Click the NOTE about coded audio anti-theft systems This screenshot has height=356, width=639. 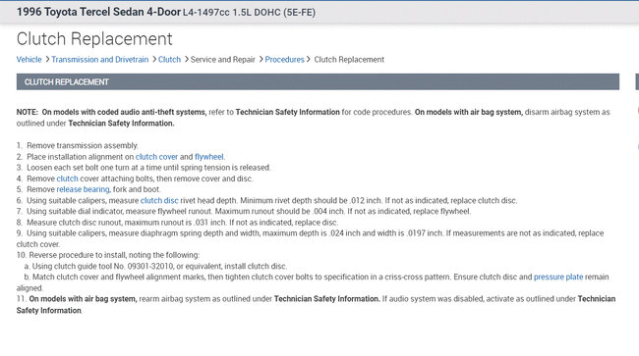click(313, 118)
